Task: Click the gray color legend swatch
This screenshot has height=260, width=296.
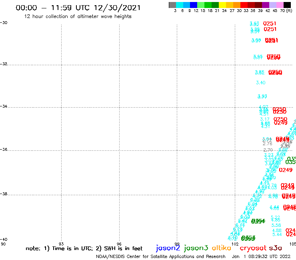Action: (x=172, y=5)
